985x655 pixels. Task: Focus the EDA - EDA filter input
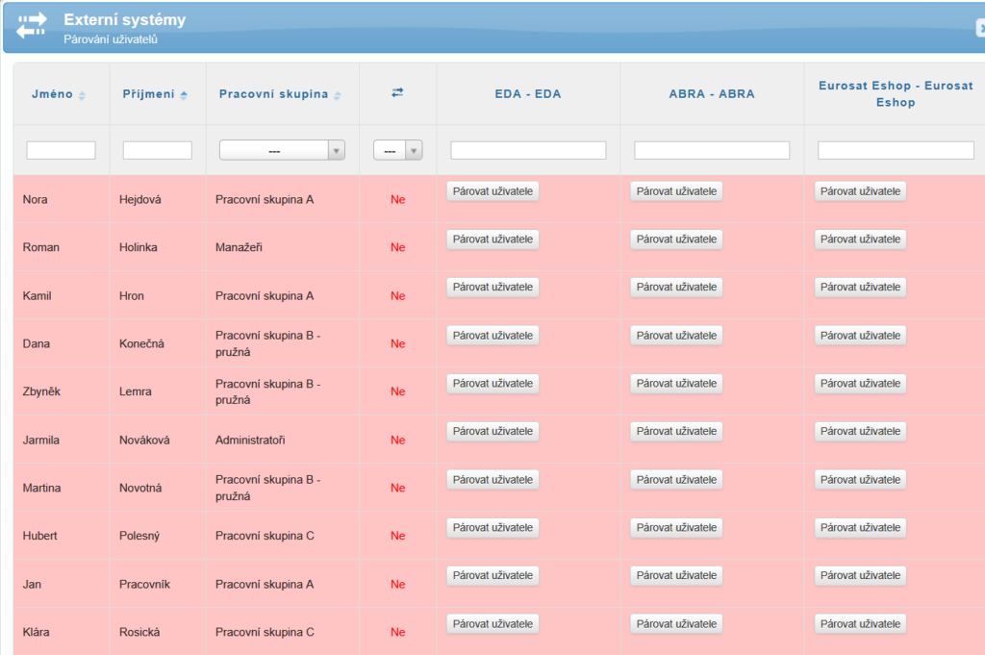pyautogui.click(x=528, y=150)
